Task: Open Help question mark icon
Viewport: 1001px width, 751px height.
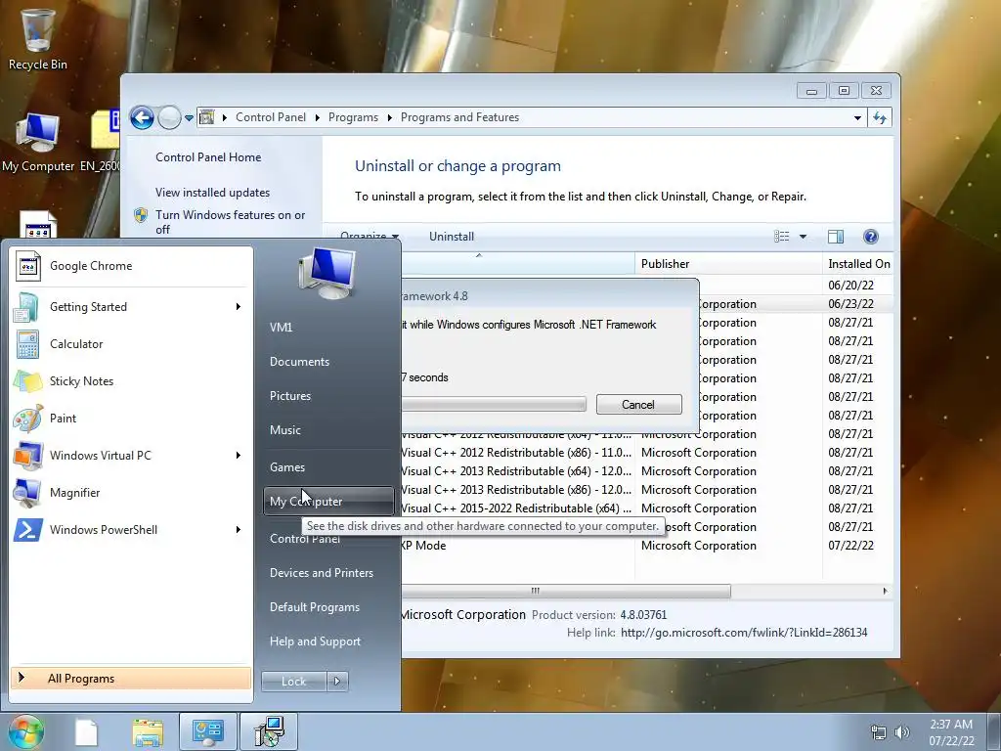Action: tap(870, 237)
